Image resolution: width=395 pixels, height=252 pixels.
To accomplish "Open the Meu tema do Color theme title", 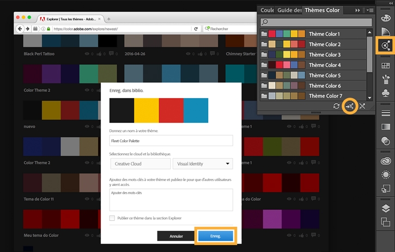I will pos(41,235).
